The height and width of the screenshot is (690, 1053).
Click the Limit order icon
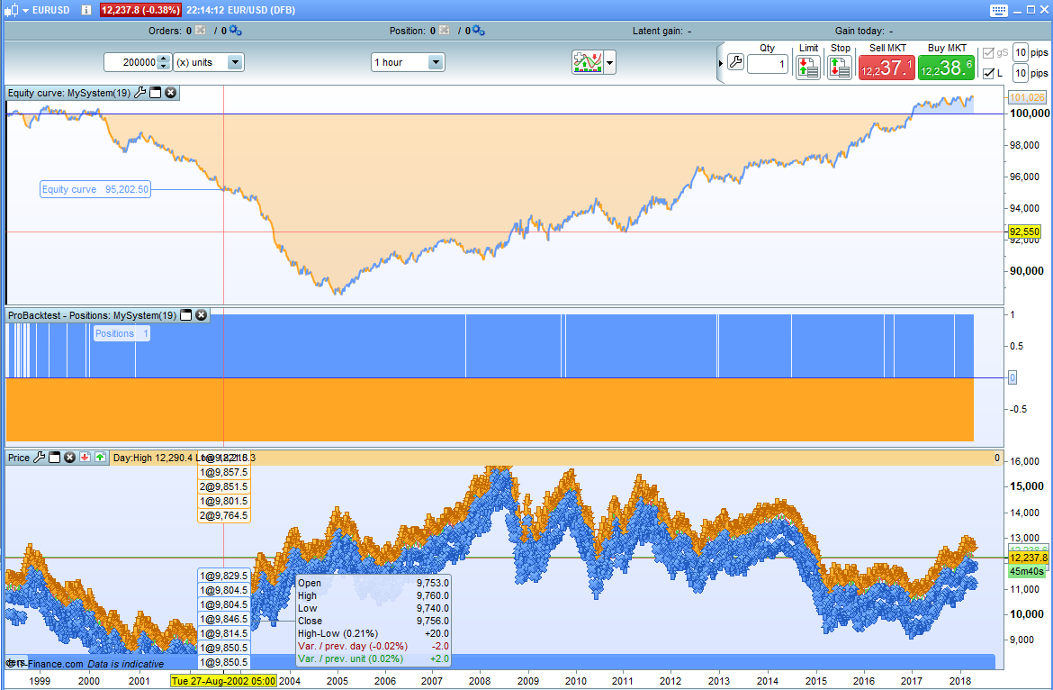tap(808, 68)
